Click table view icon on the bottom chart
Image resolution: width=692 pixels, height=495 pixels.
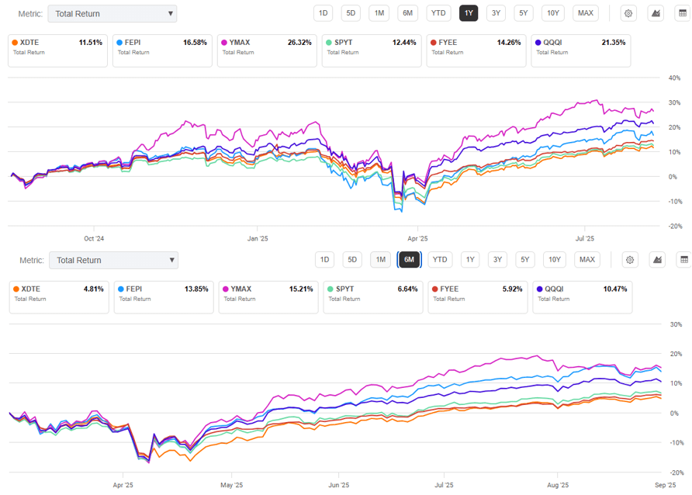click(x=683, y=260)
